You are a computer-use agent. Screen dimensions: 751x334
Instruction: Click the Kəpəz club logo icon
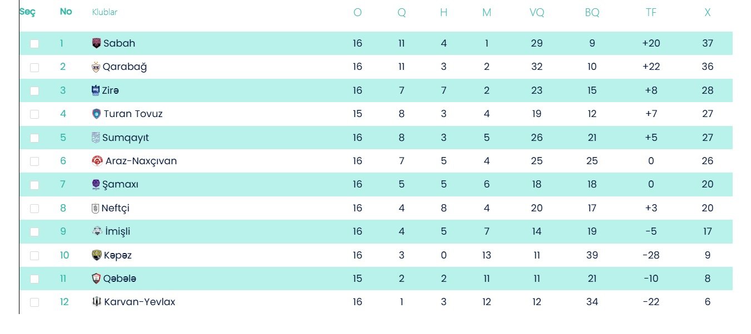click(x=96, y=256)
